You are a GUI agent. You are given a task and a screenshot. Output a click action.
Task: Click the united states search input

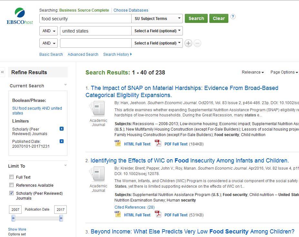pyautogui.click(x=96, y=31)
